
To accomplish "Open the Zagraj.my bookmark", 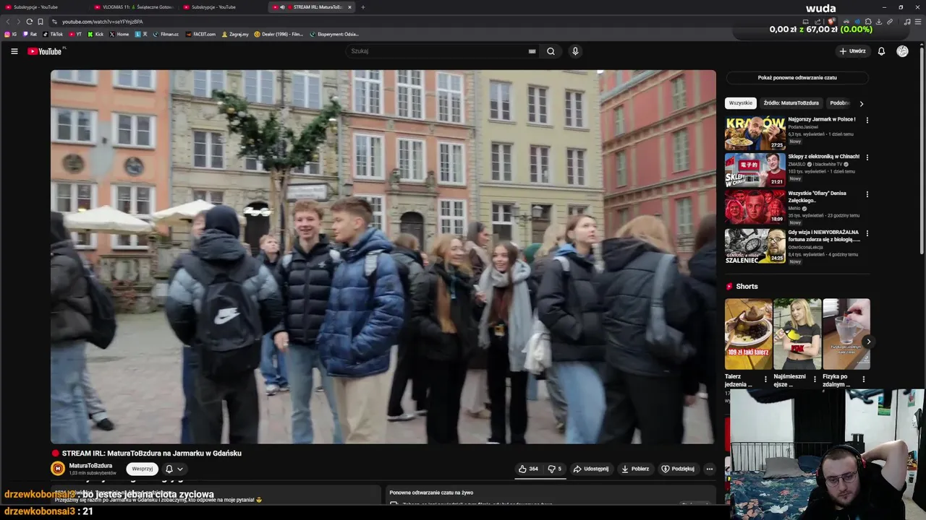I will tap(235, 34).
